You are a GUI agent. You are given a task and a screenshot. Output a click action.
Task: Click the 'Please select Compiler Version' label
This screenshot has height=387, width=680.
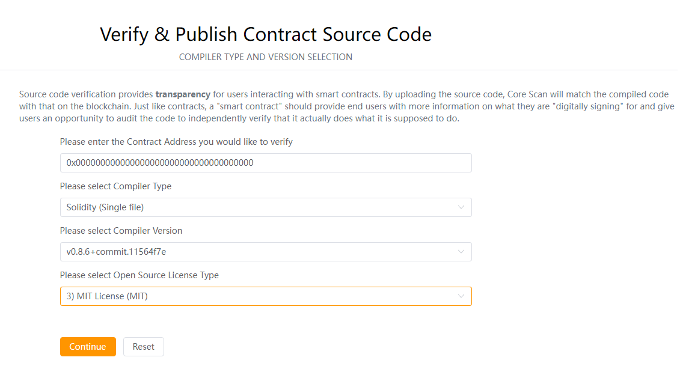pos(121,231)
